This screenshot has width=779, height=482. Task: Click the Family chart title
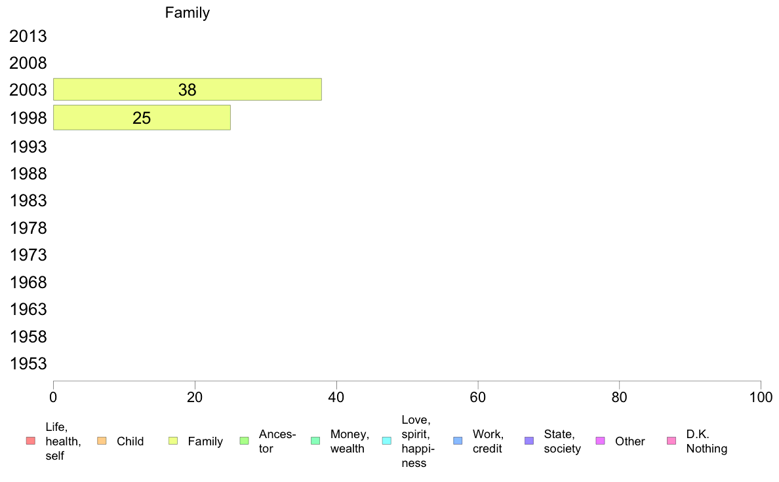[188, 12]
